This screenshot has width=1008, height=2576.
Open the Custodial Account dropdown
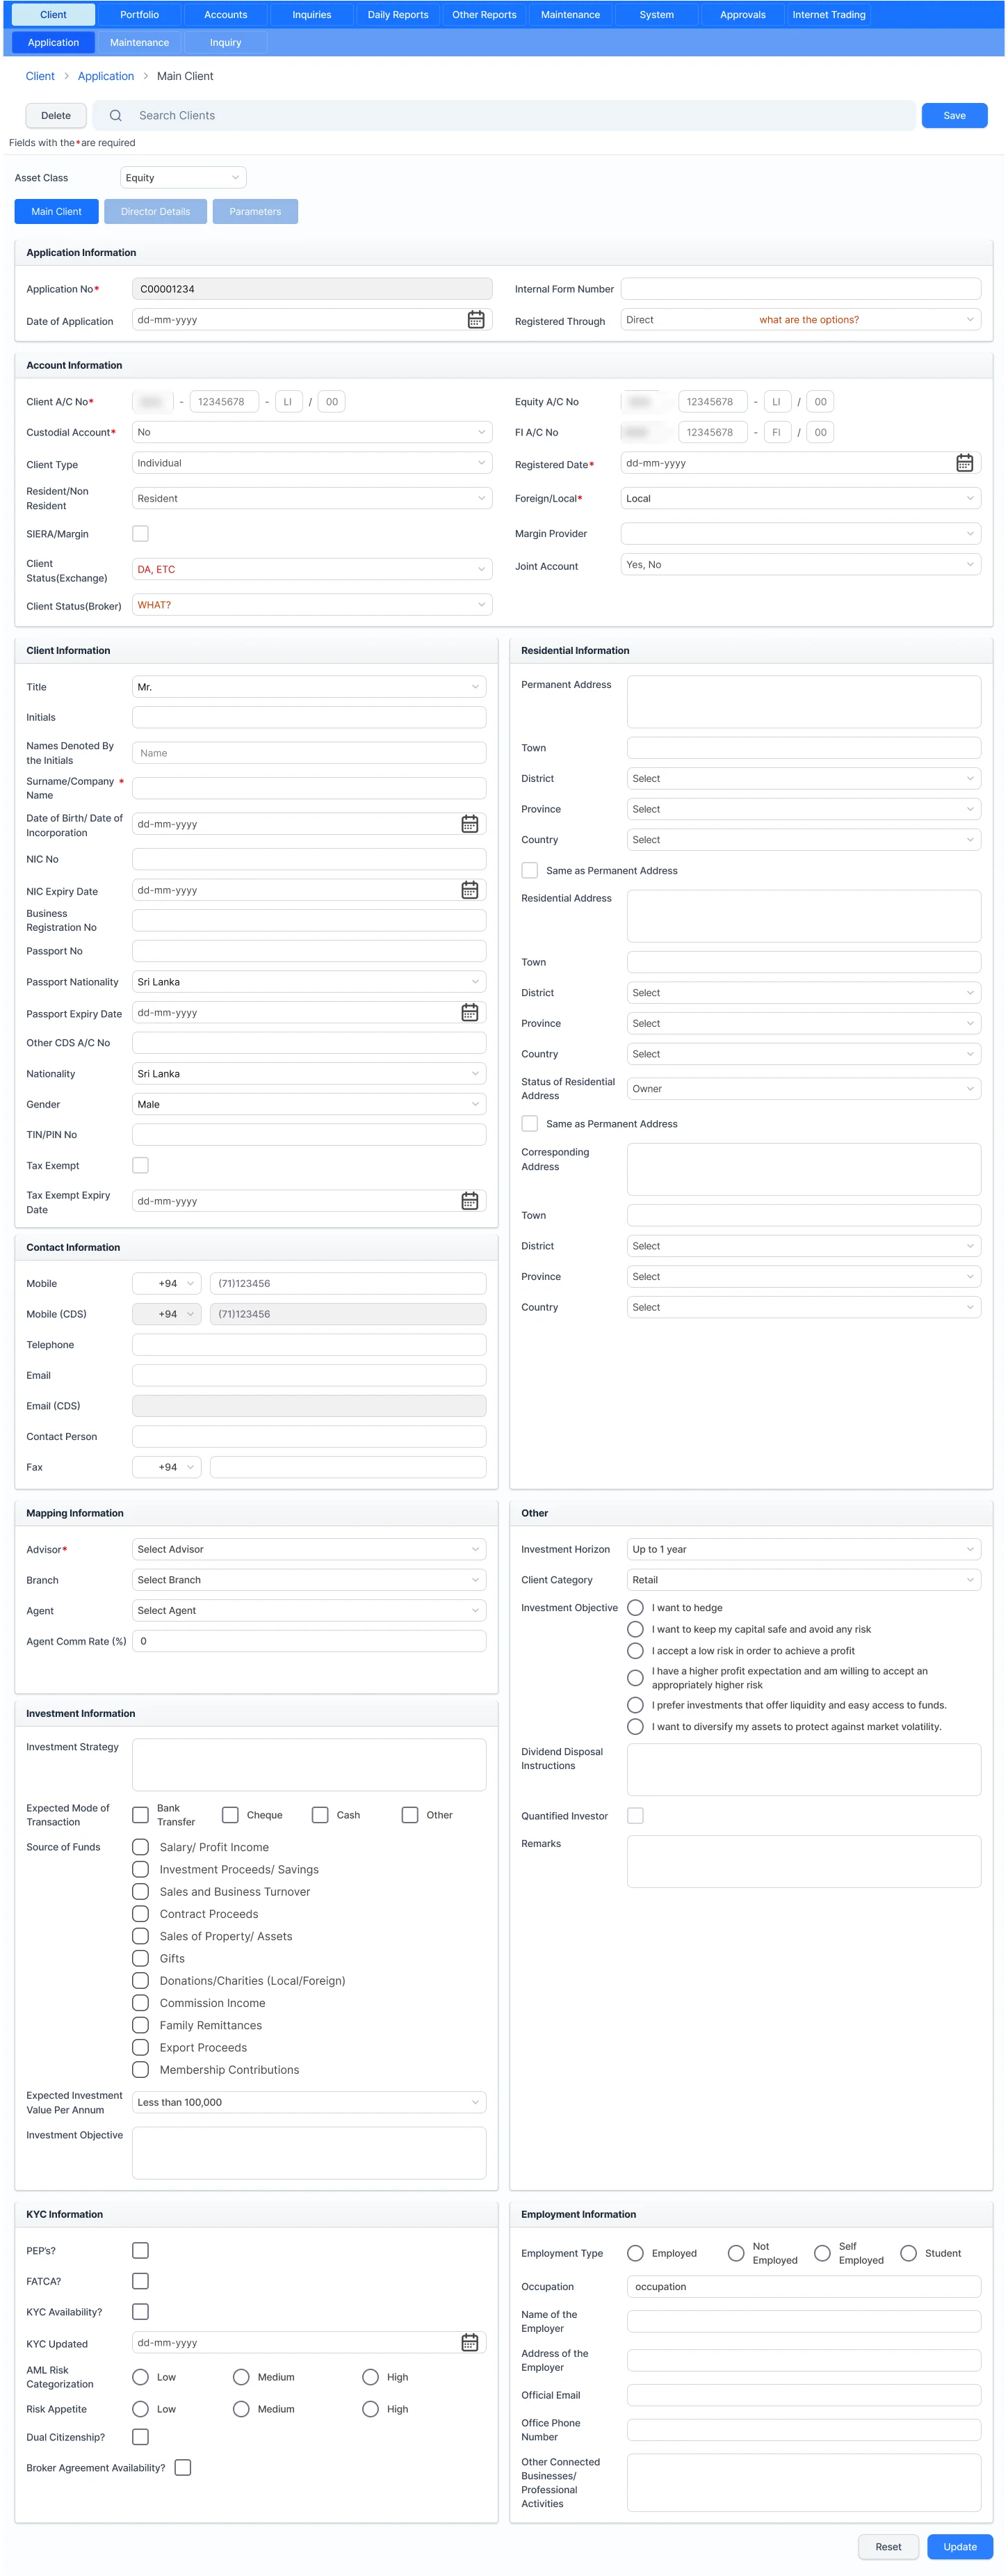point(311,433)
